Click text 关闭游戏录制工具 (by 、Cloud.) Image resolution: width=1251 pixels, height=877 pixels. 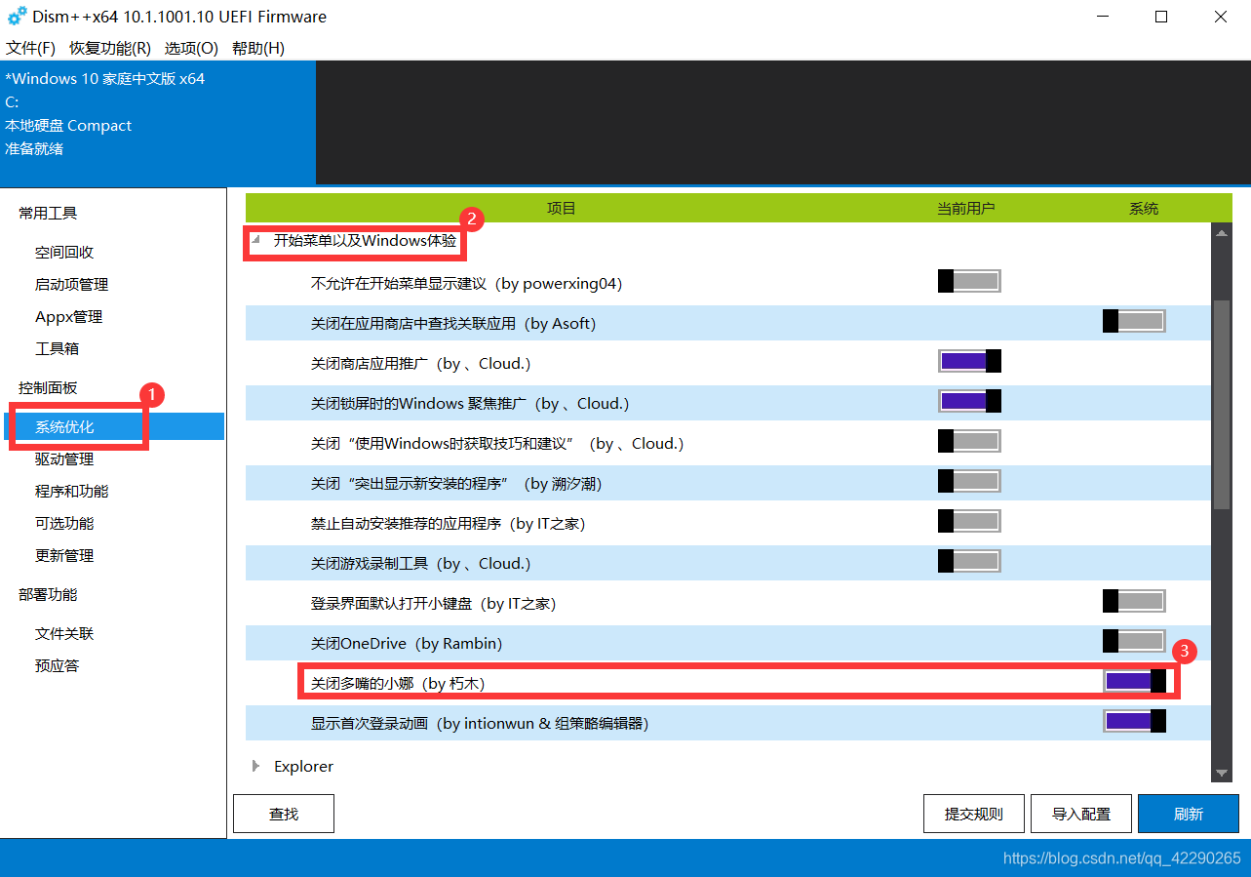pyautogui.click(x=420, y=563)
